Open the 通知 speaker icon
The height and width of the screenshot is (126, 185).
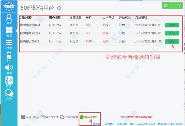(x=9, y=69)
